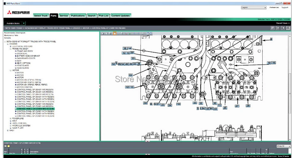Expand the HYDRAULIC SYSTEM node
The image size is (292, 158).
11,126
